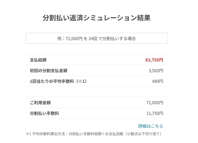Click 72,000円 in the example box
The height and width of the screenshot is (143, 198).
(x=74, y=39)
